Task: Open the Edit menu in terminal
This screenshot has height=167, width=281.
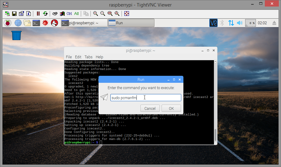Action: click(x=78, y=57)
